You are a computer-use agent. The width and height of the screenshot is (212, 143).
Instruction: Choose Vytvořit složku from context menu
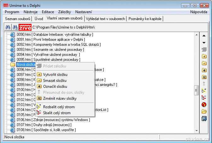tap(65, 75)
